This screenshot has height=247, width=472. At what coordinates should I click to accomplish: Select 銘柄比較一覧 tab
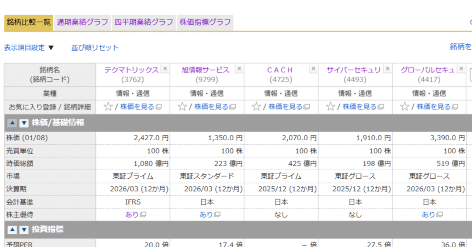[x=28, y=22]
